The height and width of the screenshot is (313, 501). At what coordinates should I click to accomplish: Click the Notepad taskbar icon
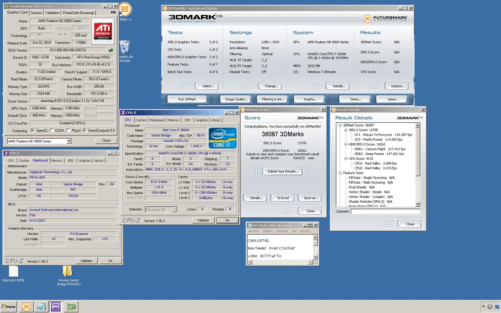coord(41,307)
